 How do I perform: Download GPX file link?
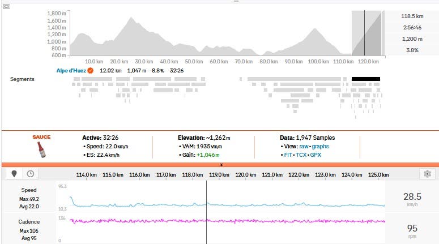(316, 155)
